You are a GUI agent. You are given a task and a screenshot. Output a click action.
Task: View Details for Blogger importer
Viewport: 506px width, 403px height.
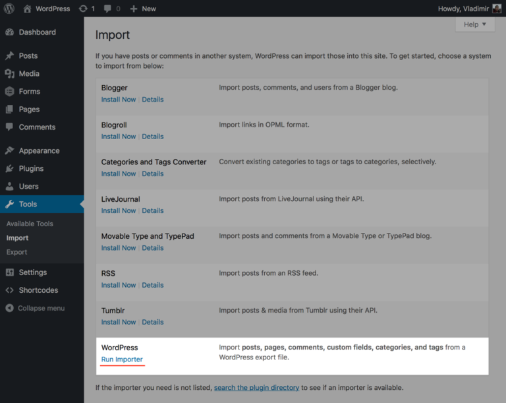coord(153,100)
